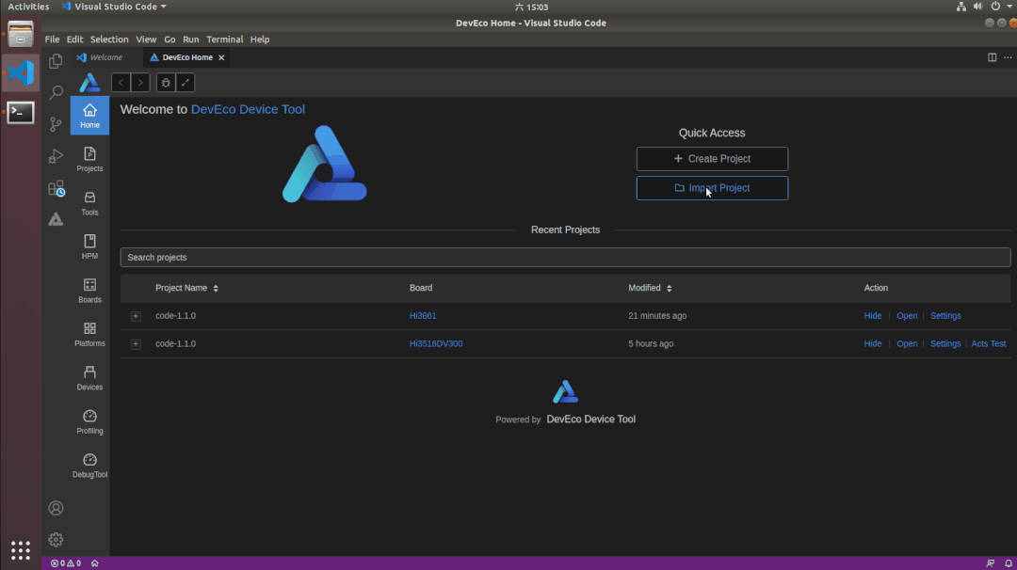Open the Hi3516DV300 project
Image resolution: width=1017 pixels, height=570 pixels.
point(907,344)
